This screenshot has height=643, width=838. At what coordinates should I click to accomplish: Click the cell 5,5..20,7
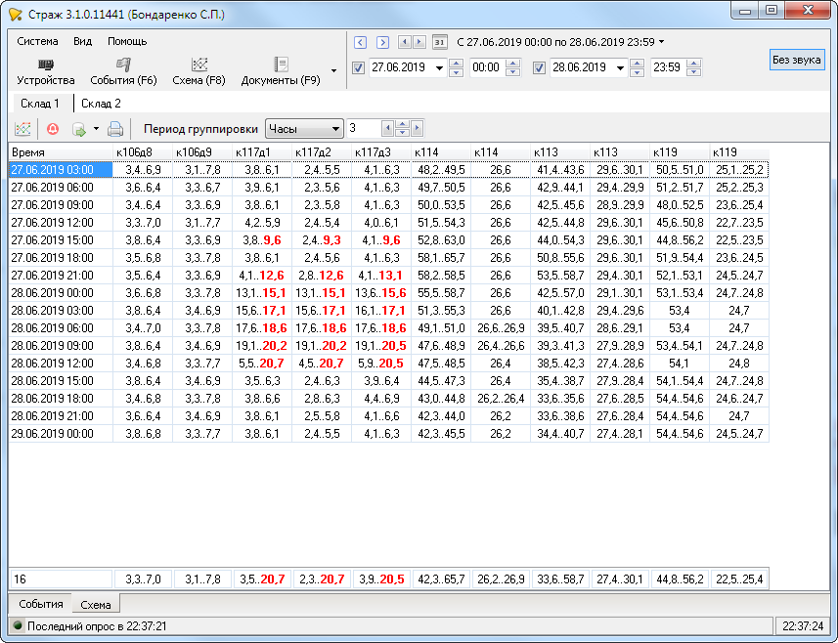(262, 364)
